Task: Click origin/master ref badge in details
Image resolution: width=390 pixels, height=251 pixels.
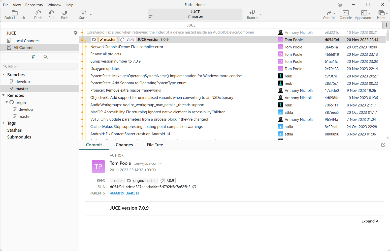Action: click(142, 181)
